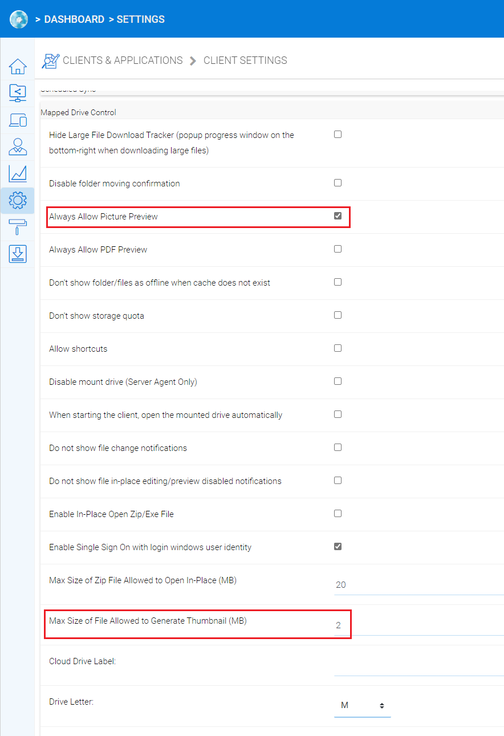Enable Always Allow PDF Preview
Viewport: 504px width, 736px height.
click(x=338, y=249)
